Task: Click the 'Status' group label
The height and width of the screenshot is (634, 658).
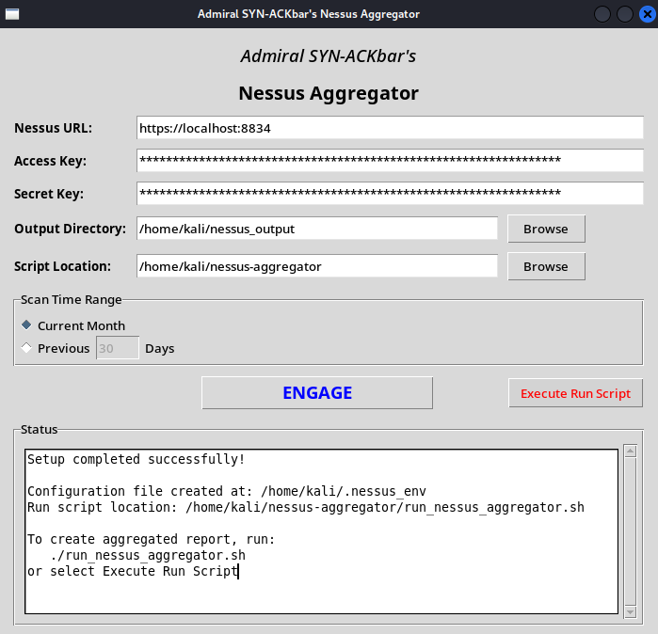Action: coord(39,429)
